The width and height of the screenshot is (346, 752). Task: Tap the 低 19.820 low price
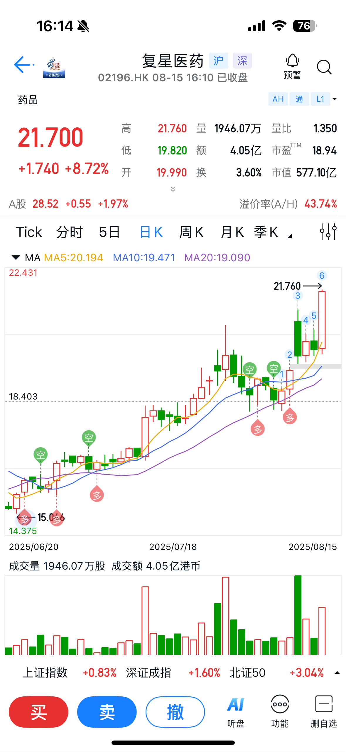click(154, 150)
